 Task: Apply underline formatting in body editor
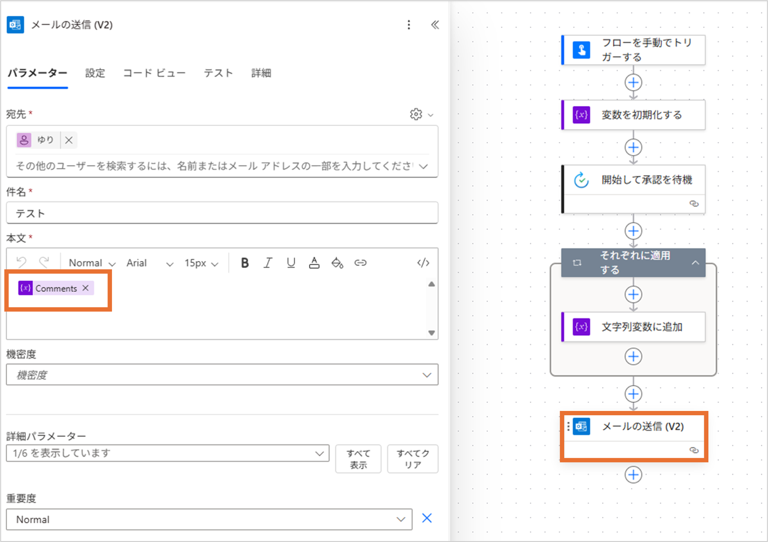click(291, 263)
